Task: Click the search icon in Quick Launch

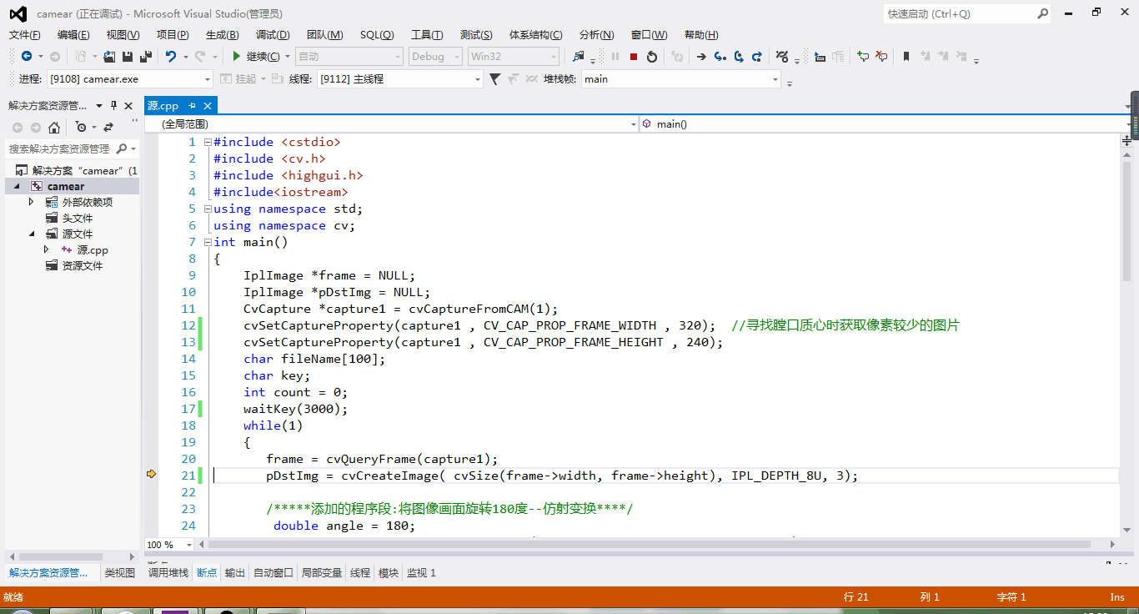Action: 1042,13
